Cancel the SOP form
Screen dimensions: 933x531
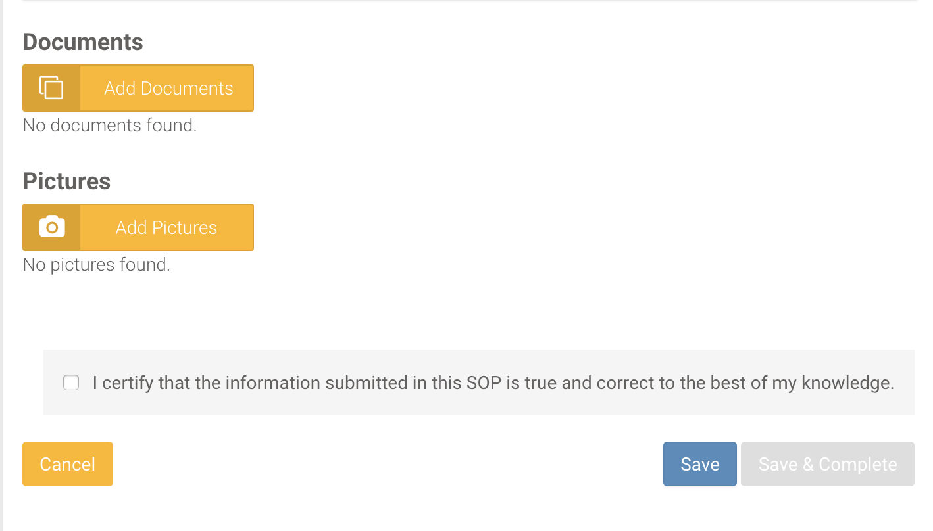68,464
